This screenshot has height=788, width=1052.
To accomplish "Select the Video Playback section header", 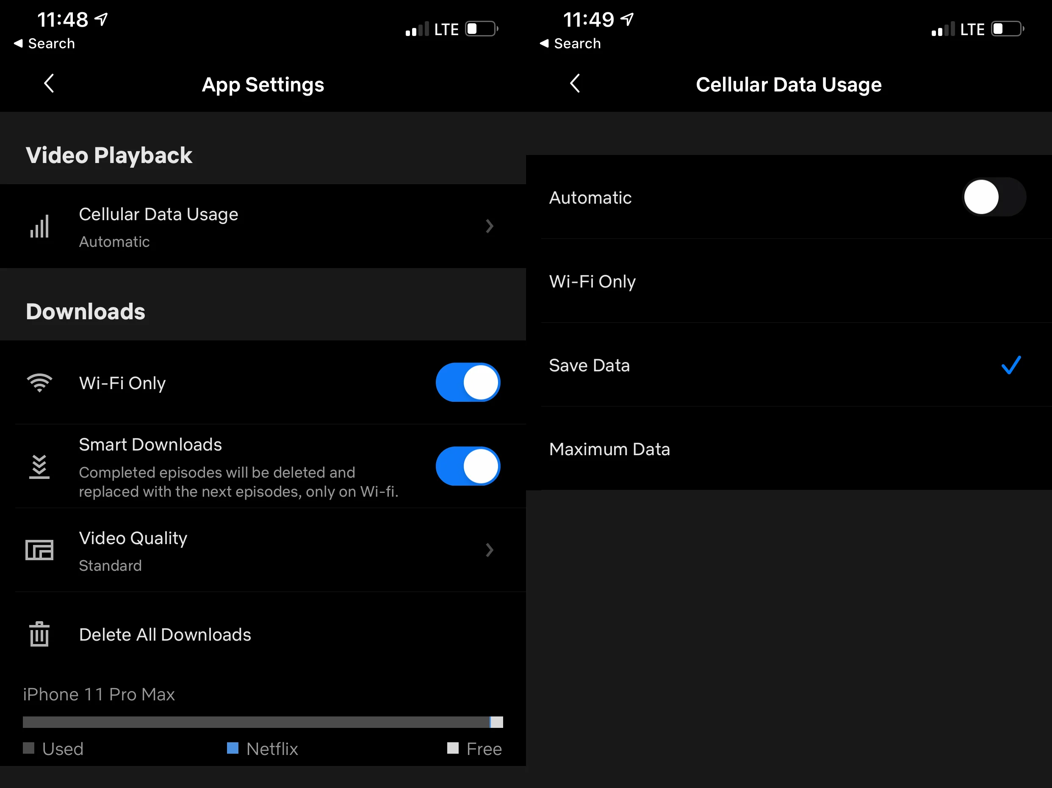I will coord(109,155).
